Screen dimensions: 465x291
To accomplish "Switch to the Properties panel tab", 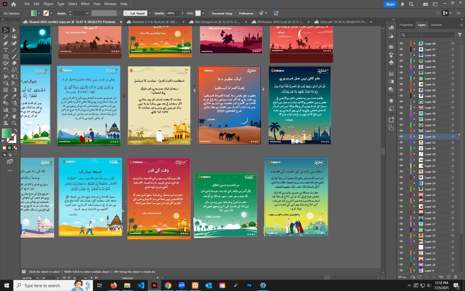I will [406, 25].
